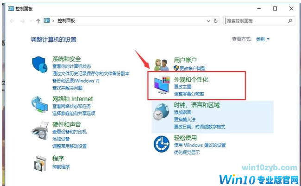Go up one level with up arrow
Viewport: 301px width, 186px height.
[38, 21]
